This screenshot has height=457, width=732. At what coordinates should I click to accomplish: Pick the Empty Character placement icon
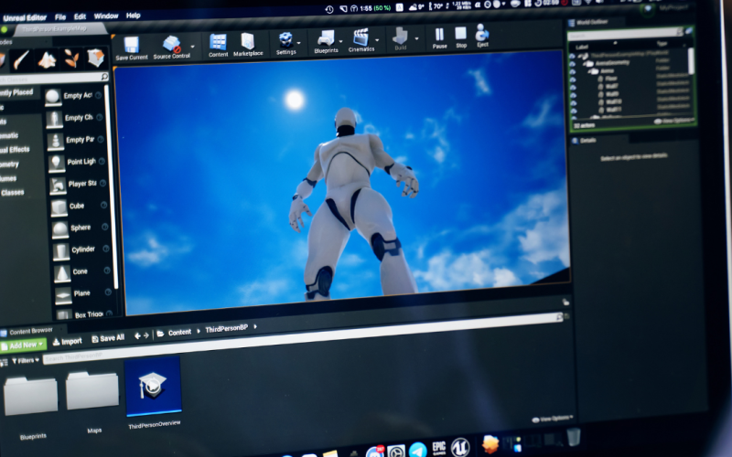click(54, 119)
